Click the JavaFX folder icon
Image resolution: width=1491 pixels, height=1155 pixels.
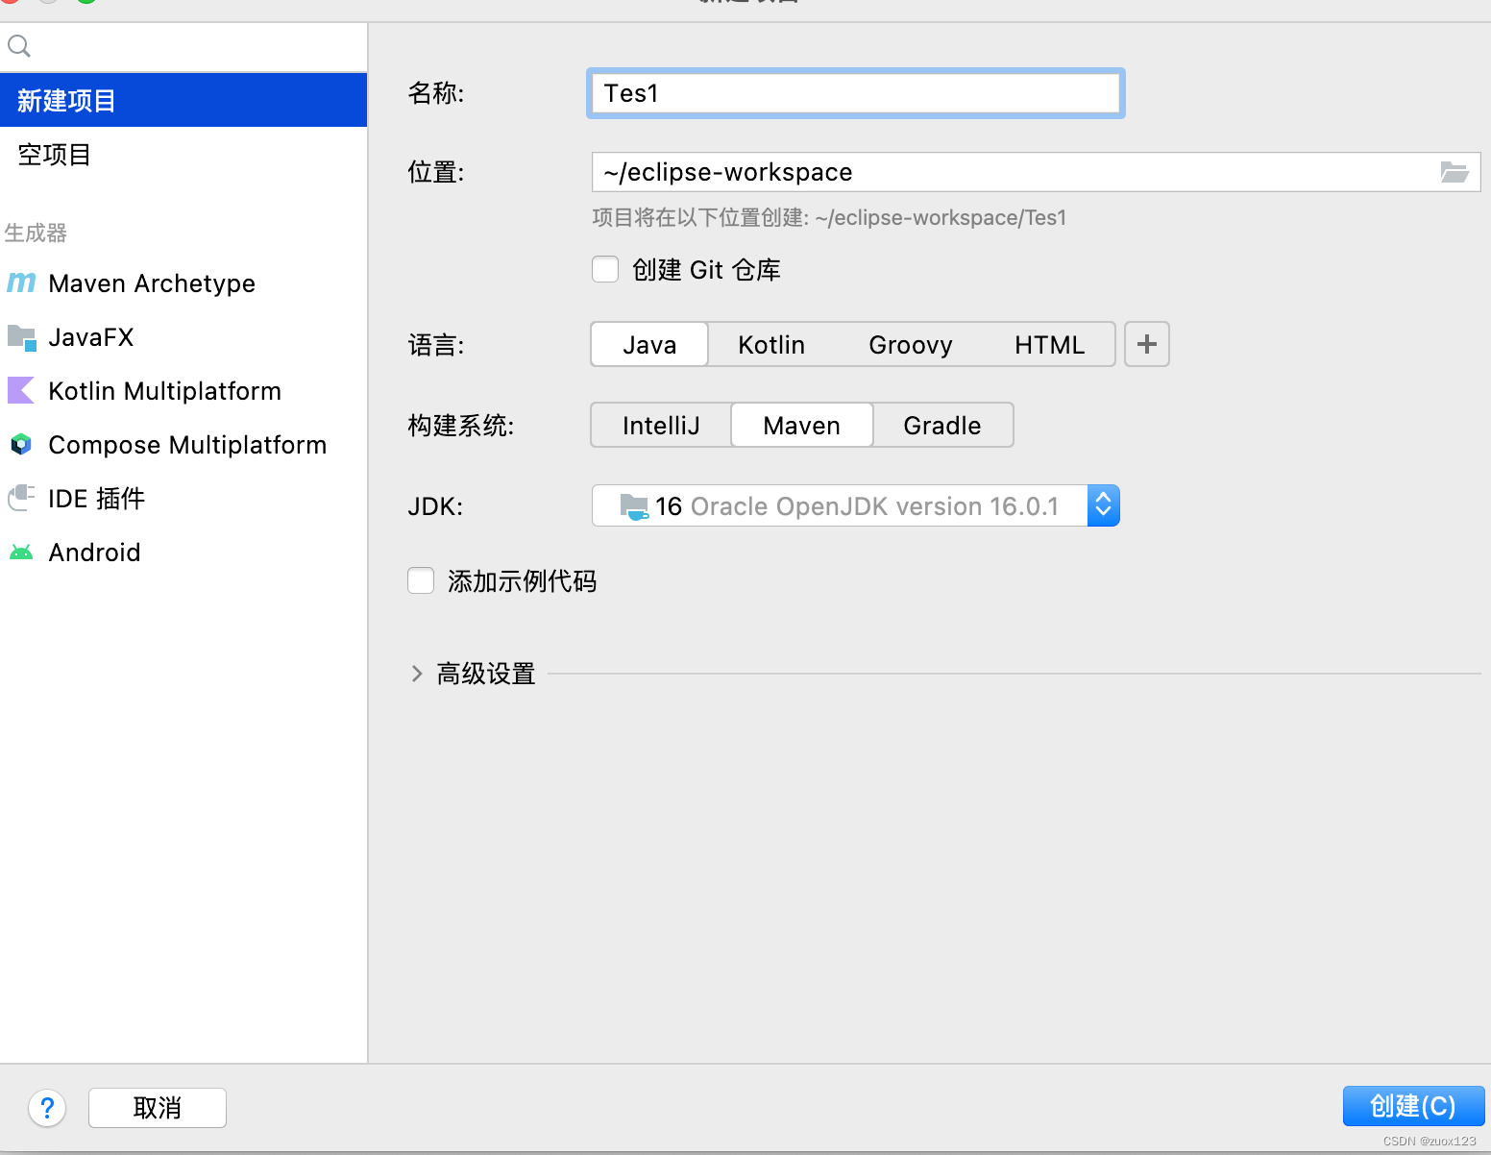click(21, 337)
